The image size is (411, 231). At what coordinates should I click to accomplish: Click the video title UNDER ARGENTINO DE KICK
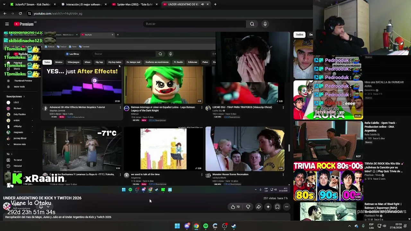42,198
